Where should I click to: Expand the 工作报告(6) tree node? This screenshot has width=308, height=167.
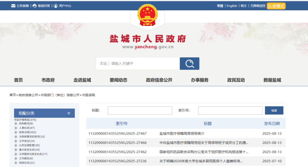click(16, 158)
